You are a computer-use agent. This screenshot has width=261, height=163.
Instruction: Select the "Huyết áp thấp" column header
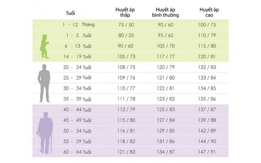(x=126, y=12)
